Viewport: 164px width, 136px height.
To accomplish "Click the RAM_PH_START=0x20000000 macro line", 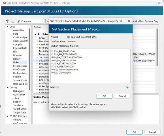I will tap(67, 57).
